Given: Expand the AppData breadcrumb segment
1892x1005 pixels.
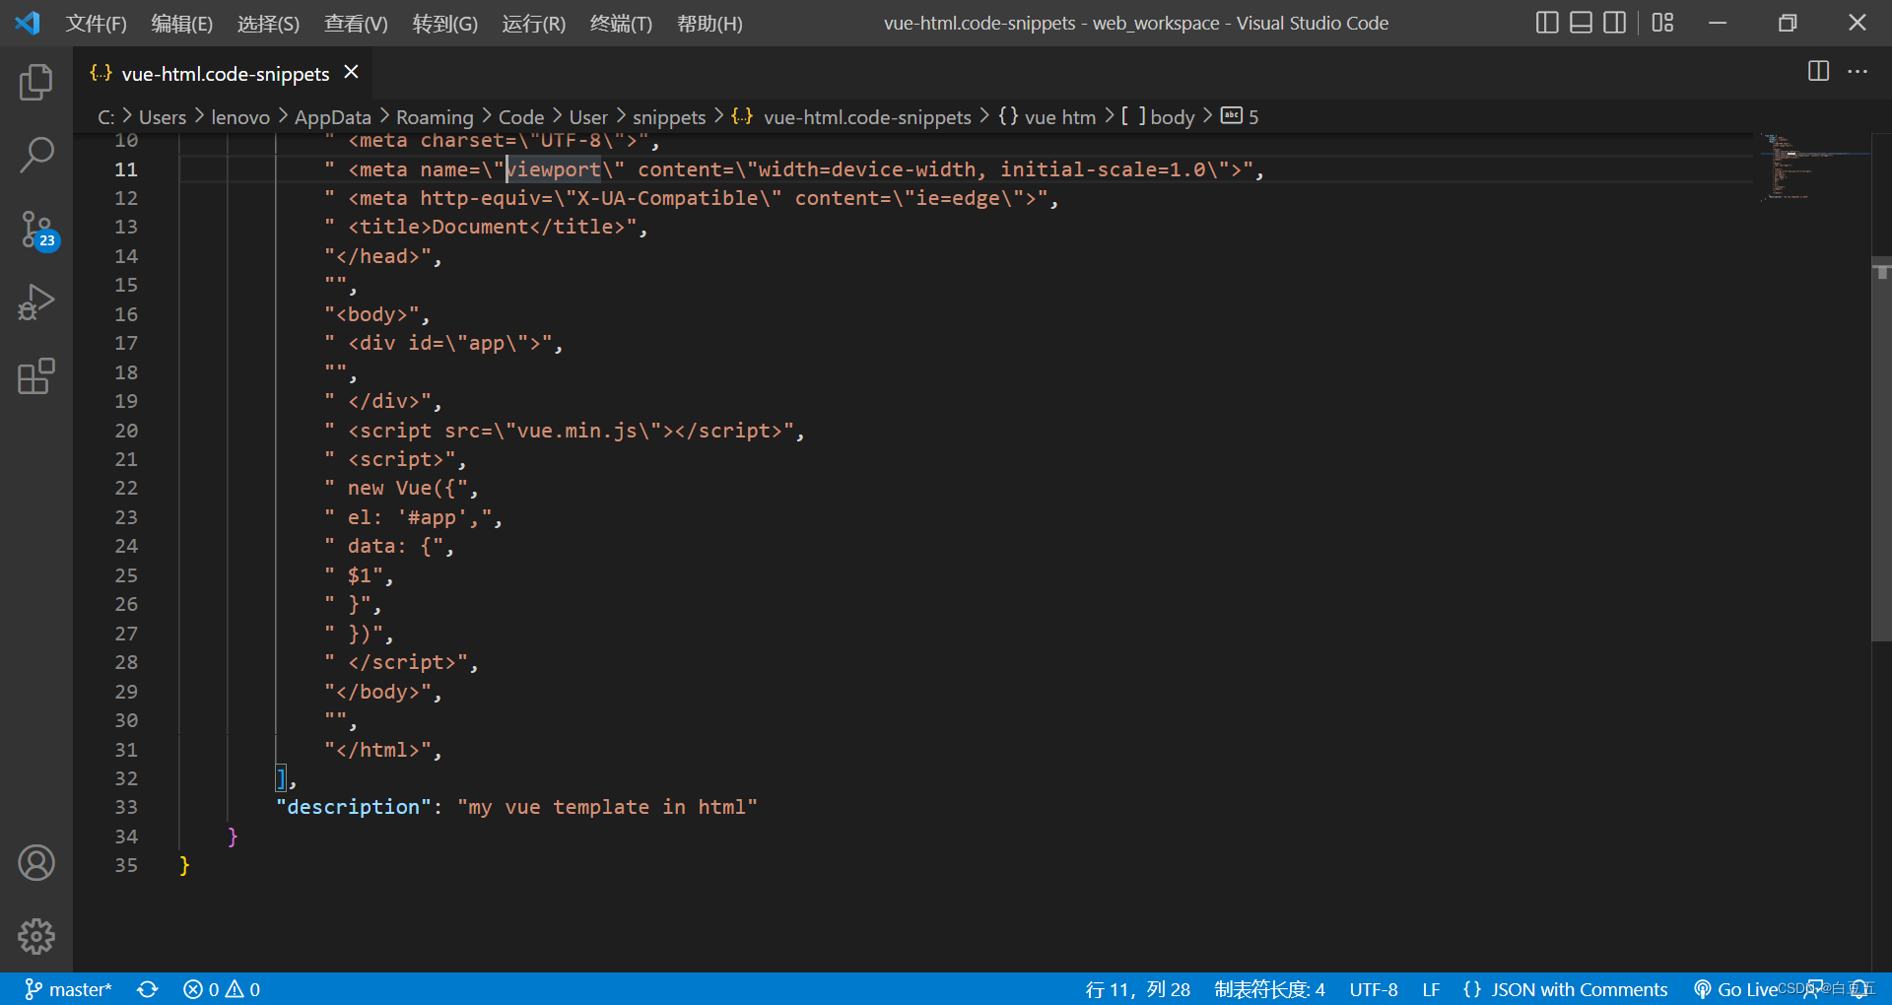Looking at the screenshot, I should (333, 117).
